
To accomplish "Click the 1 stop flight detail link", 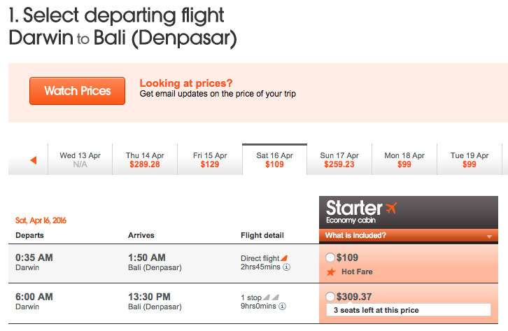I will pyautogui.click(x=251, y=297).
